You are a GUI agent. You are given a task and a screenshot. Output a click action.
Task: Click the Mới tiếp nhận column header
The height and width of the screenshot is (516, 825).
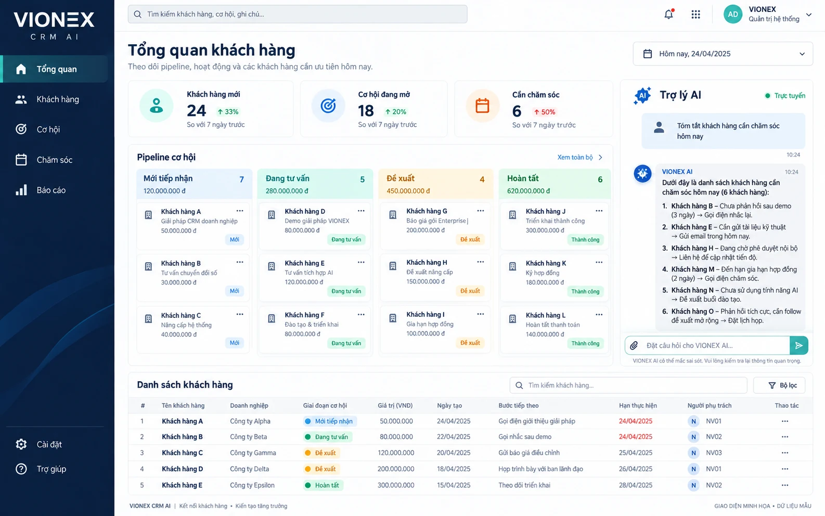[x=194, y=184]
